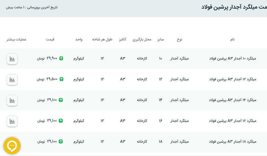Open میلگرد ۱۸ آجدار A۳ پرشین فولاد link
This screenshot has width=267, height=156.
232,141
